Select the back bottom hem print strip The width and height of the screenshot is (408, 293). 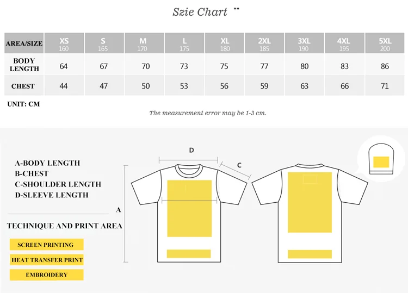click(x=310, y=254)
